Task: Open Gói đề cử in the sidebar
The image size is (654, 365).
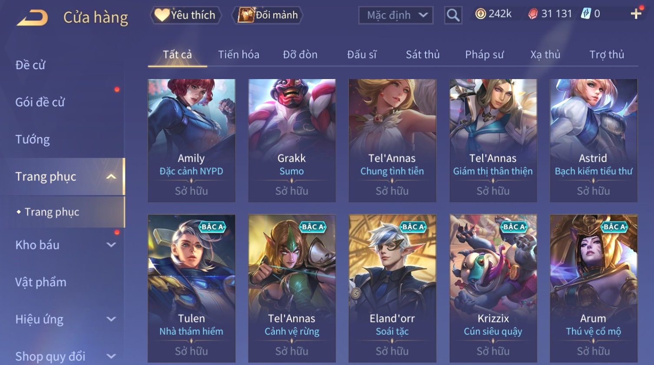Action: [40, 102]
